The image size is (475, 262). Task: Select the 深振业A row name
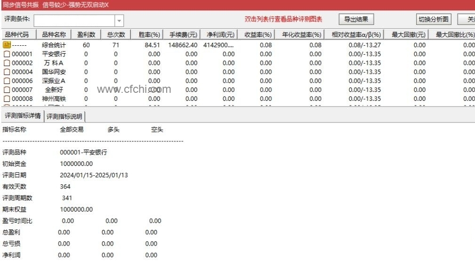click(54, 81)
